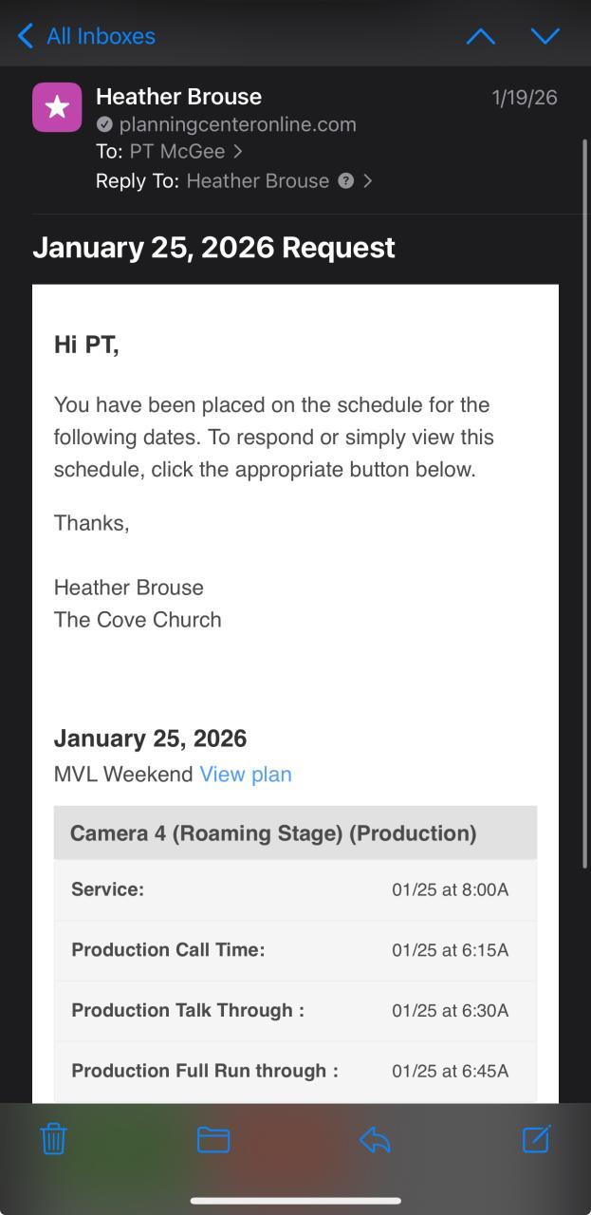Tap the trash delete icon
Screen dimensions: 591x1215
pos(54,1138)
